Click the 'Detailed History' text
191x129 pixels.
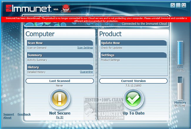pos(36,72)
